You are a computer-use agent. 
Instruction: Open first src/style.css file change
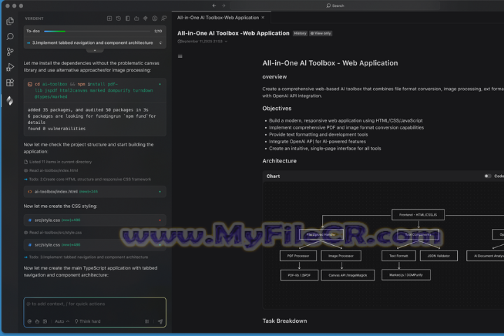[94, 220]
